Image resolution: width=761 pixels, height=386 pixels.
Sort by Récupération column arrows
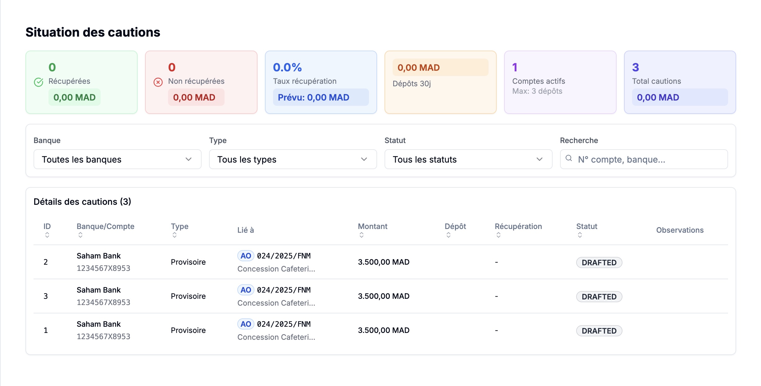499,235
